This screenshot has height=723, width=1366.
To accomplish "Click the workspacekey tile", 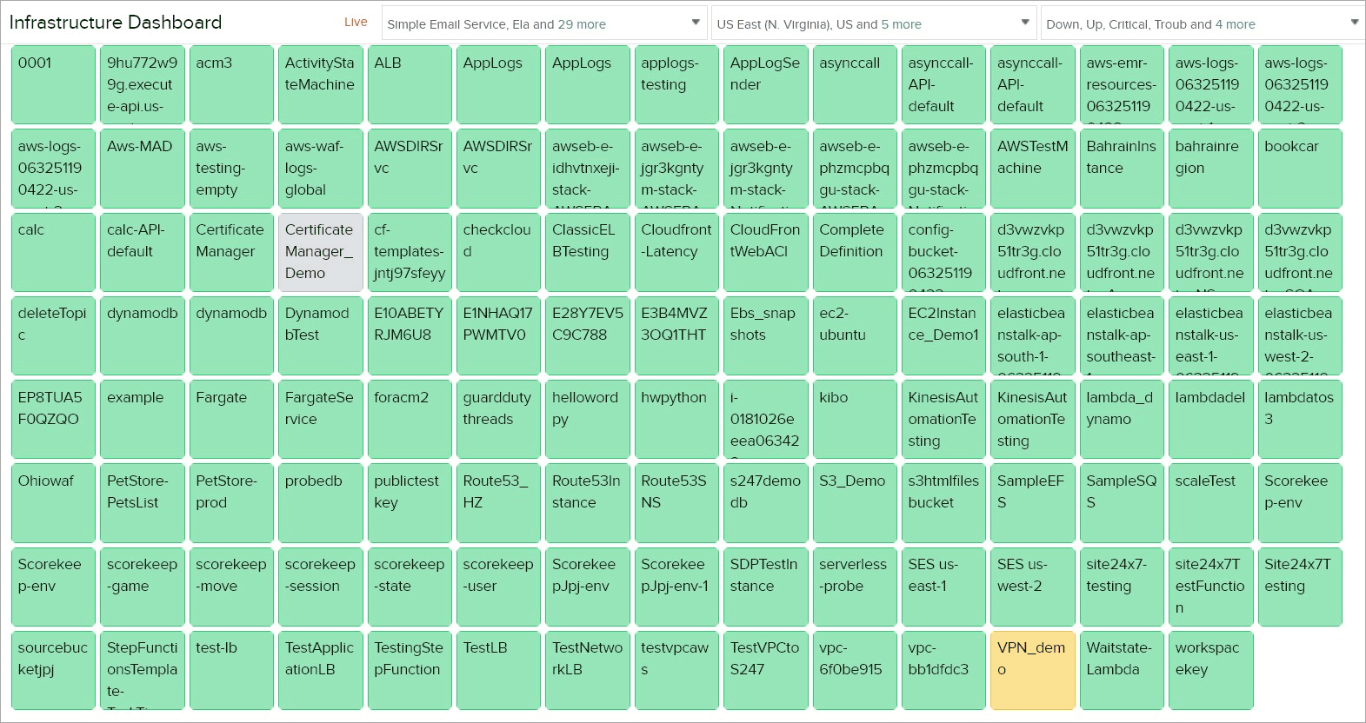I will (x=1210, y=670).
